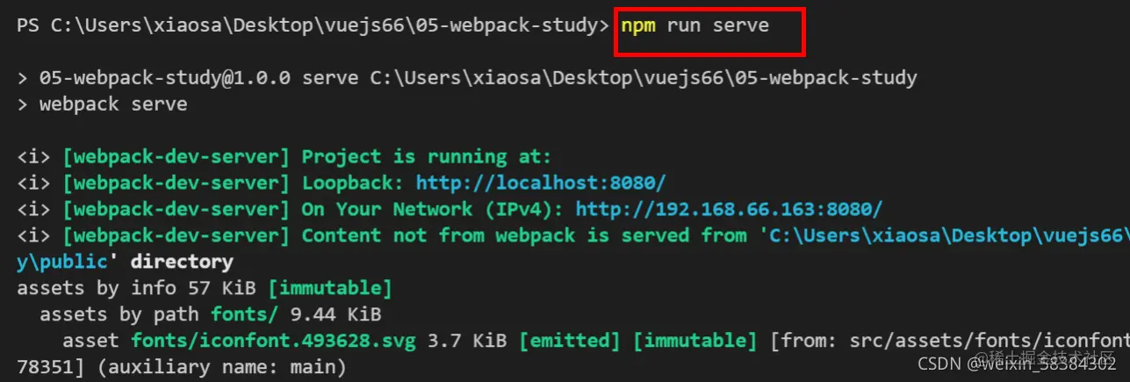Viewport: 1130px width, 382px height.
Task: Open the Loopback http://localhost:8080/ link
Action: (x=540, y=184)
